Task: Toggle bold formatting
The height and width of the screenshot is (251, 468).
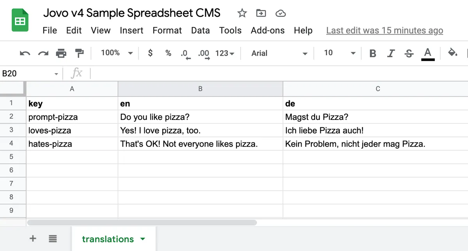Action: [x=372, y=53]
